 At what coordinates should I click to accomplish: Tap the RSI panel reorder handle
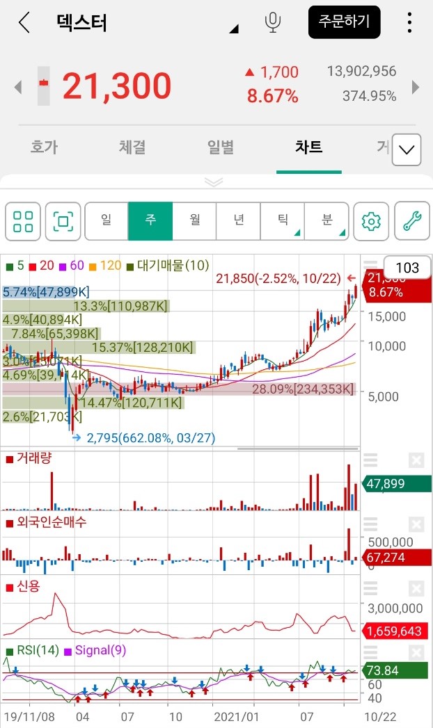point(370,652)
